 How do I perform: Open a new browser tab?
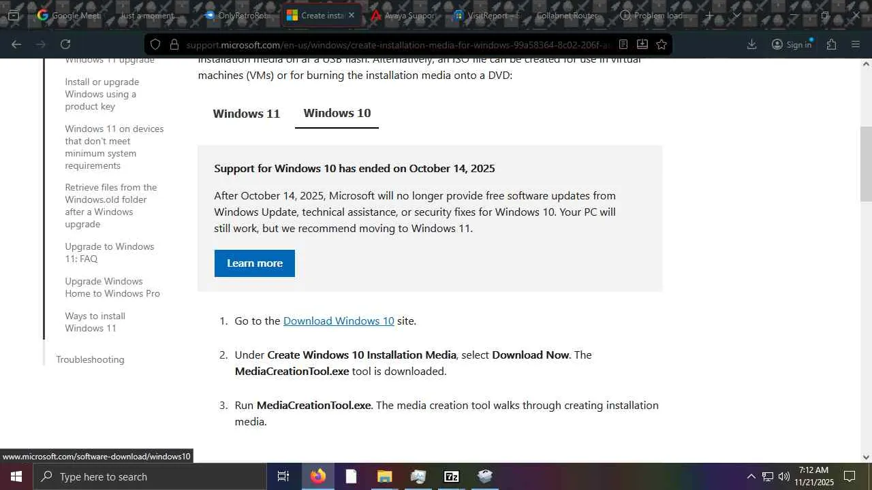click(x=709, y=15)
